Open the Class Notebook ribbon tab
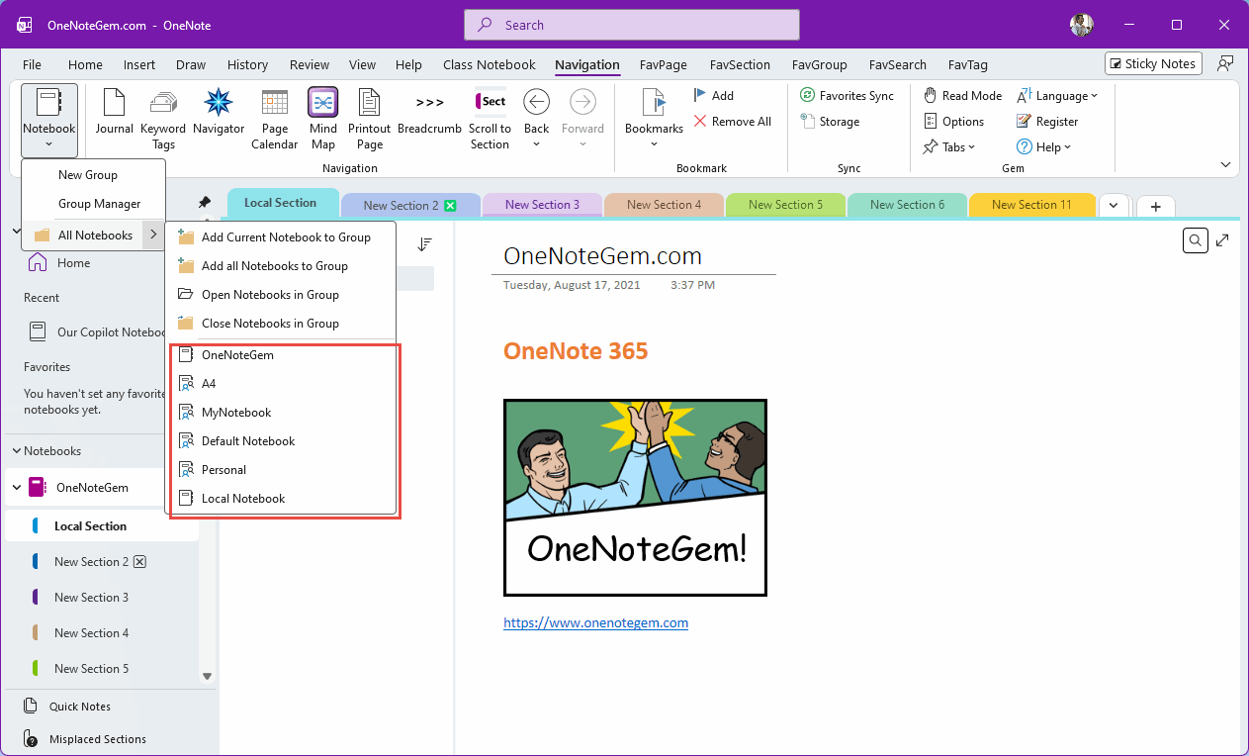1249x756 pixels. (x=489, y=64)
